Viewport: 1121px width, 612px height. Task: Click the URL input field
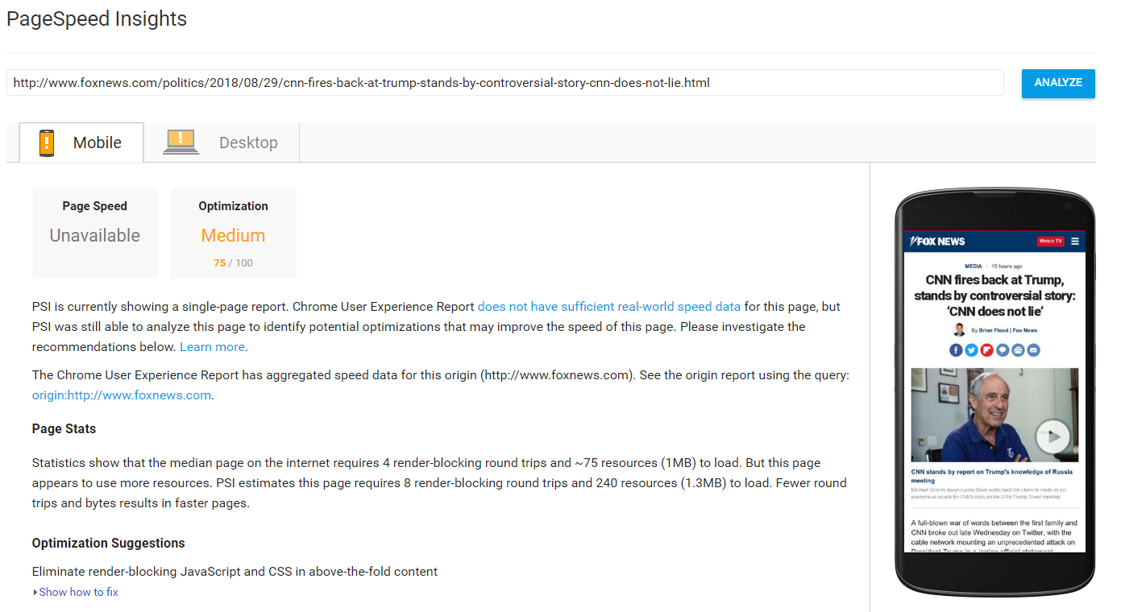[x=505, y=83]
